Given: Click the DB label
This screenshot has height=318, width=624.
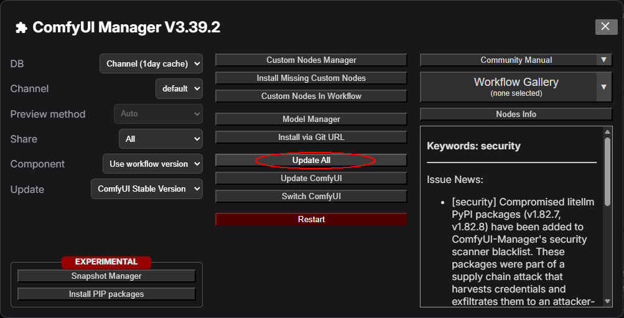Looking at the screenshot, I should click(17, 64).
